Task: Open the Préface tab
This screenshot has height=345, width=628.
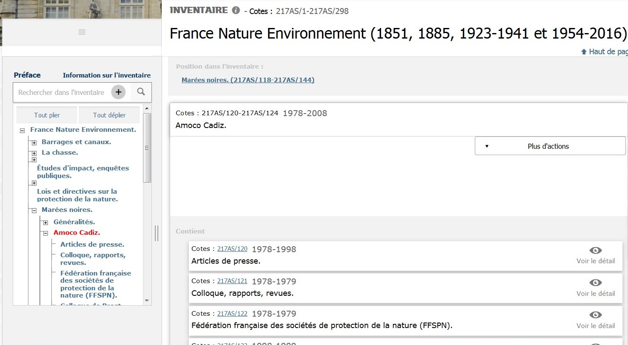Action: [x=27, y=75]
